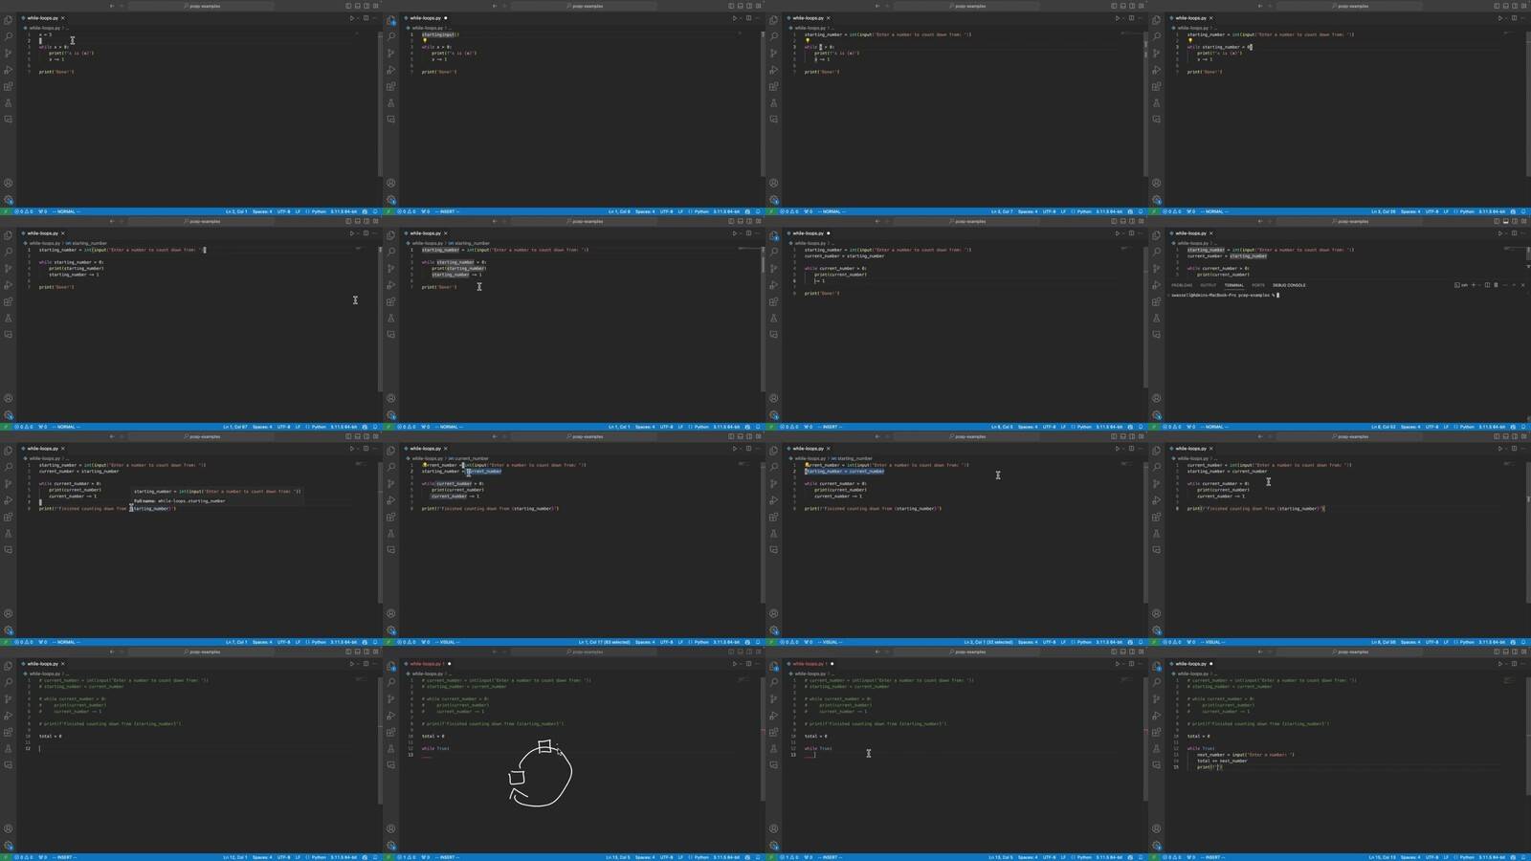
Task: Switch to the PORTS panel tab
Action: 1258,285
